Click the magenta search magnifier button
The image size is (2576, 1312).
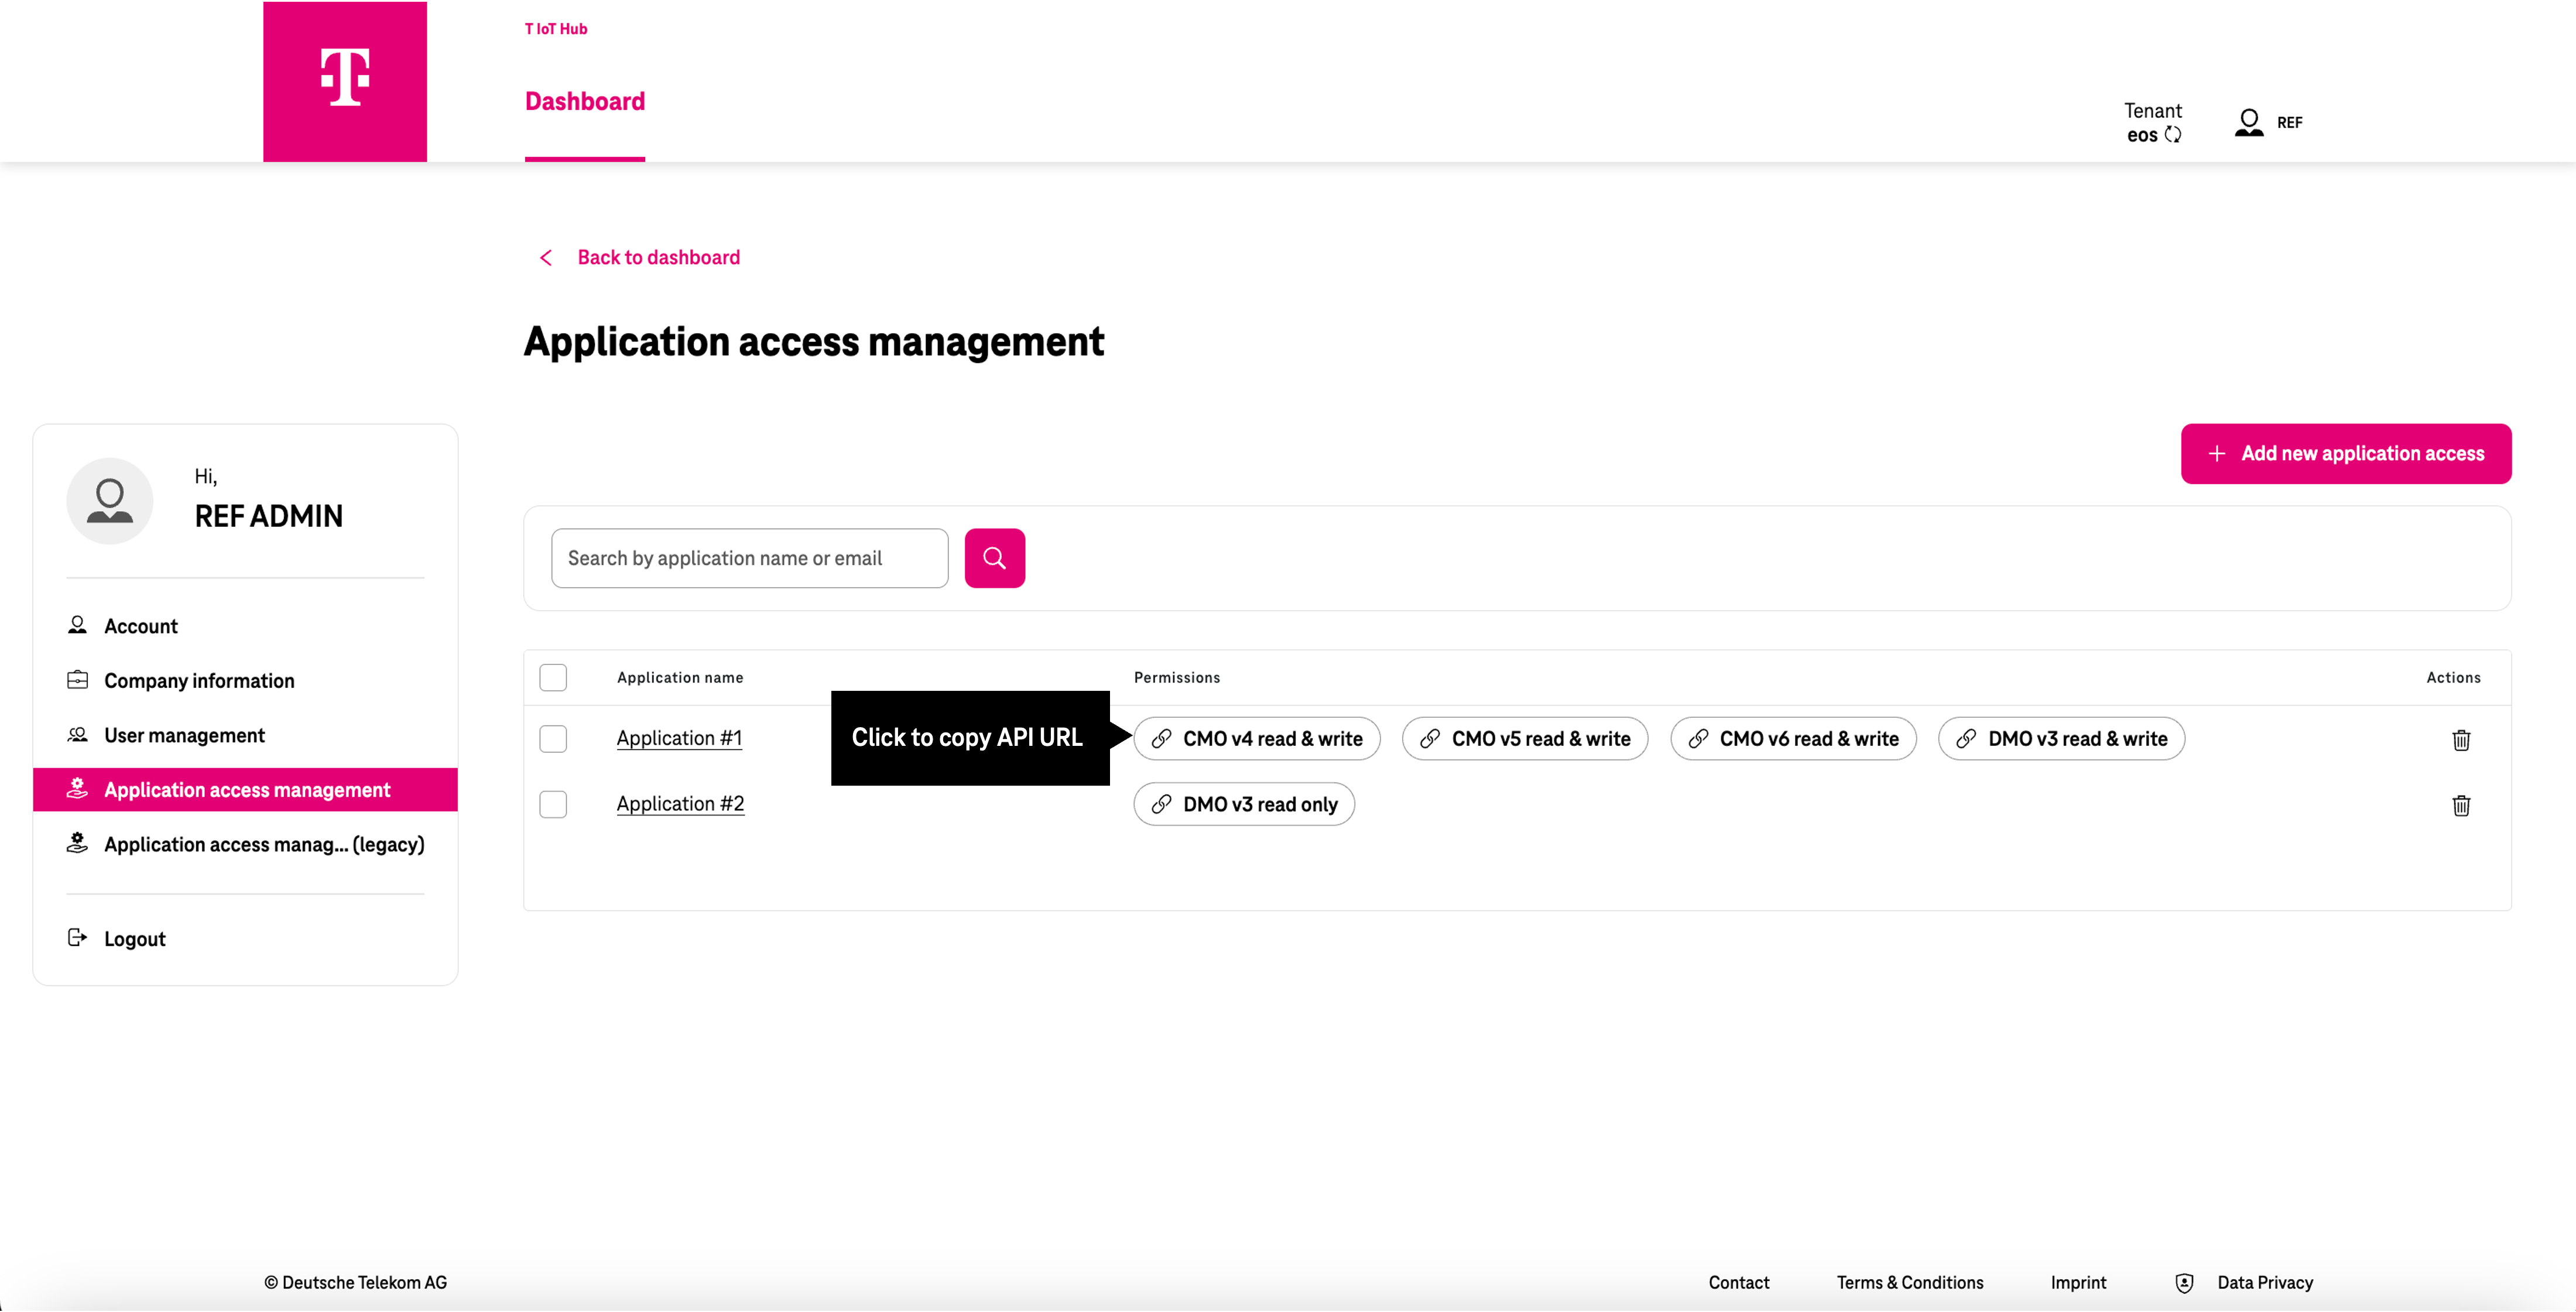point(994,558)
